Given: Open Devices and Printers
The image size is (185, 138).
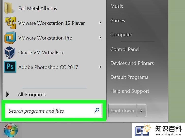Looking at the screenshot, I should click(132, 63).
